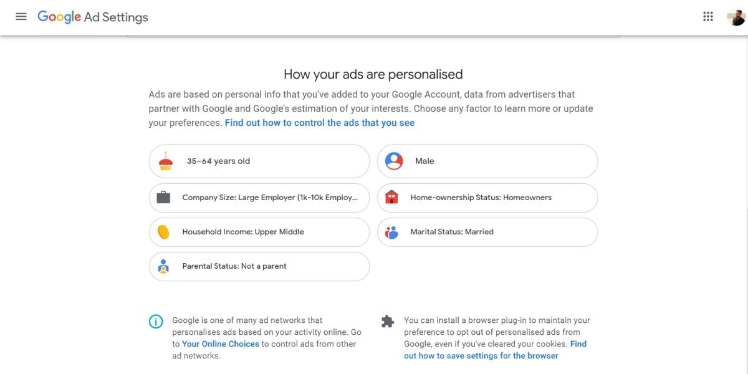Image resolution: width=748 pixels, height=374 pixels.
Task: Open the Marital Status: Married card
Action: pyautogui.click(x=487, y=231)
